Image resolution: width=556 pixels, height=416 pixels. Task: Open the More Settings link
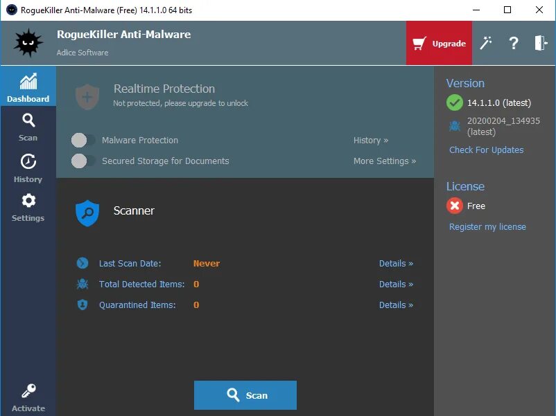pyautogui.click(x=384, y=161)
